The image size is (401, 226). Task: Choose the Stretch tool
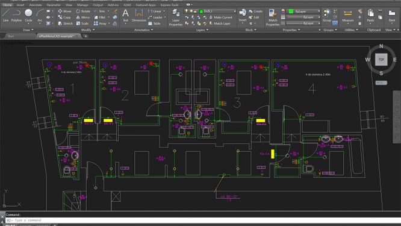pyautogui.click(x=66, y=24)
